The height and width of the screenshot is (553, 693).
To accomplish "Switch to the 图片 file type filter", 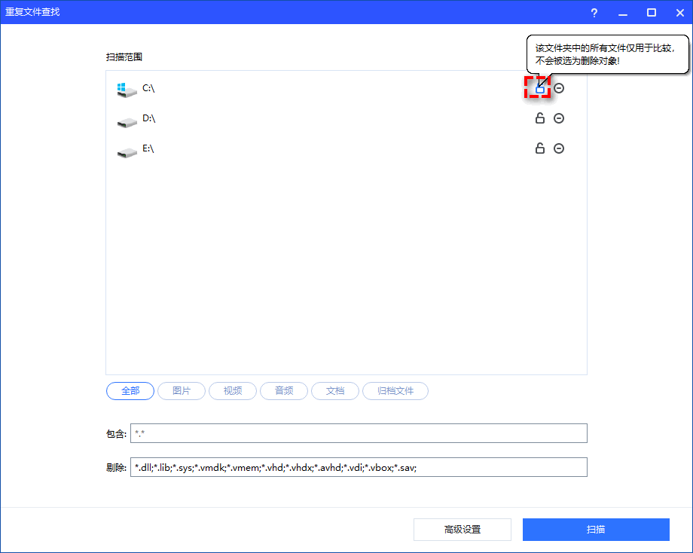I will [181, 390].
